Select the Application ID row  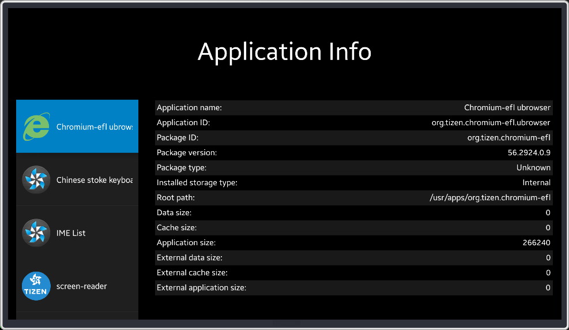pyautogui.click(x=353, y=122)
